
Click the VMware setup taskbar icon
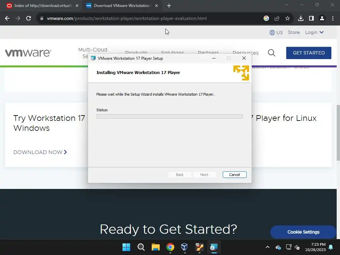214,247
